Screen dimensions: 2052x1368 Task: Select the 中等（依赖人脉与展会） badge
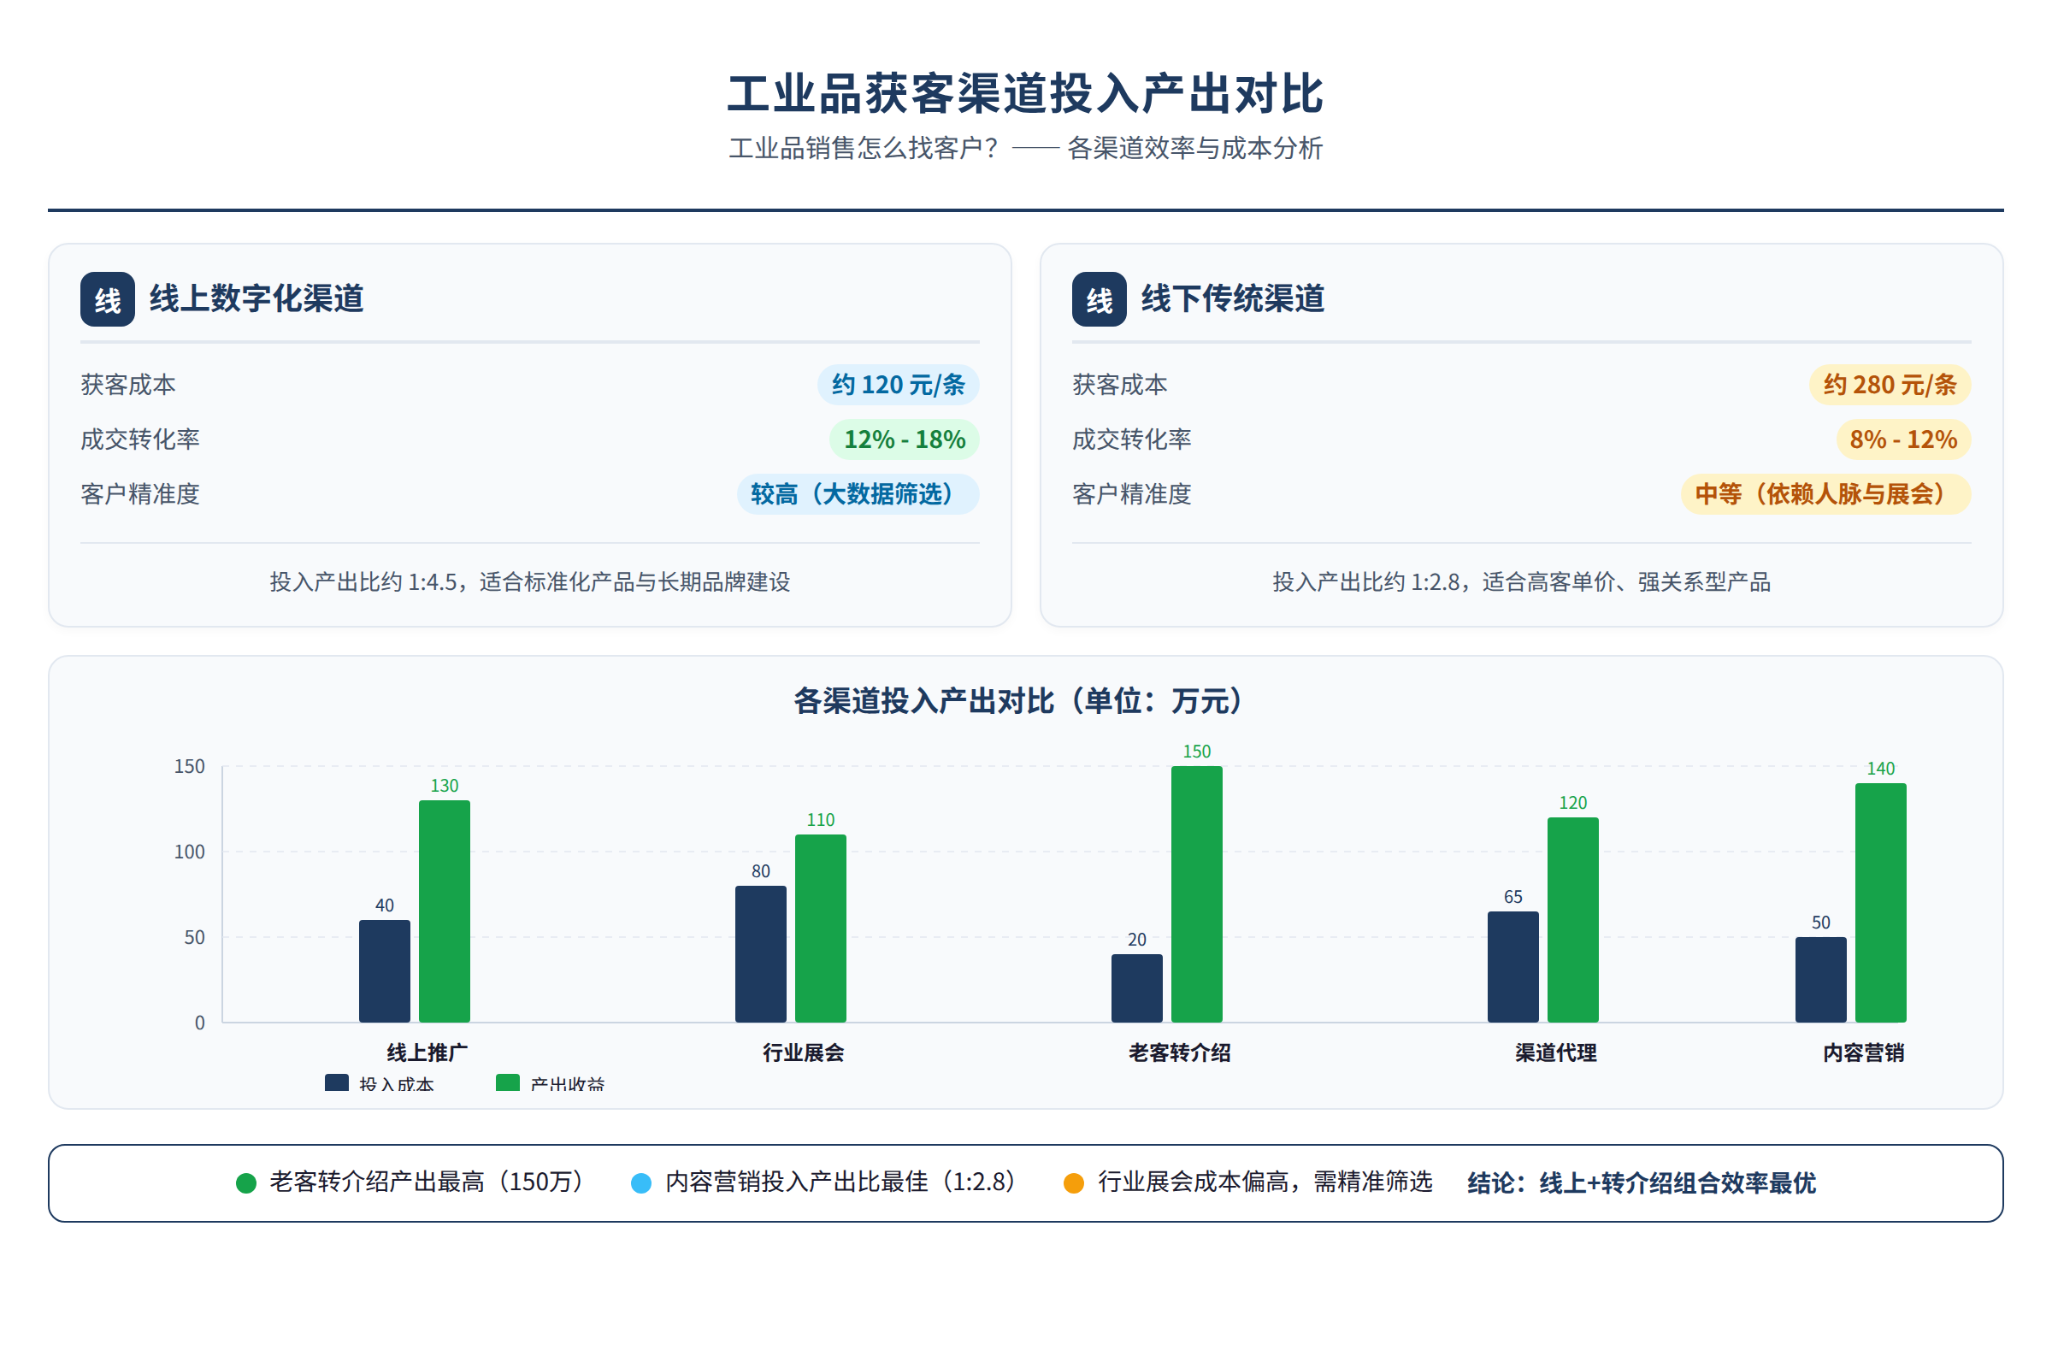click(x=1826, y=495)
